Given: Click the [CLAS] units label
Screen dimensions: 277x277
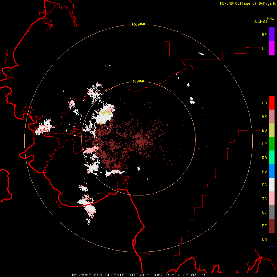Looking at the screenshot, I should coord(260,21).
